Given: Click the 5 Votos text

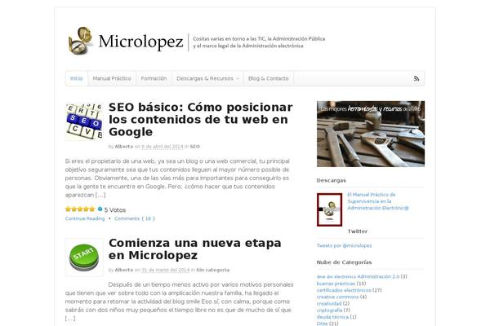Looking at the screenshot, I should [115, 210].
